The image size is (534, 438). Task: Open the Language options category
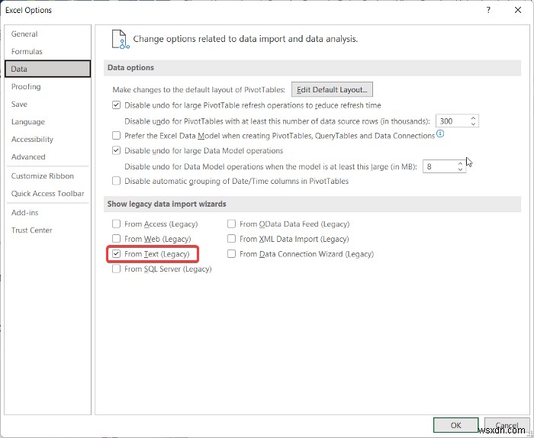(x=47, y=121)
